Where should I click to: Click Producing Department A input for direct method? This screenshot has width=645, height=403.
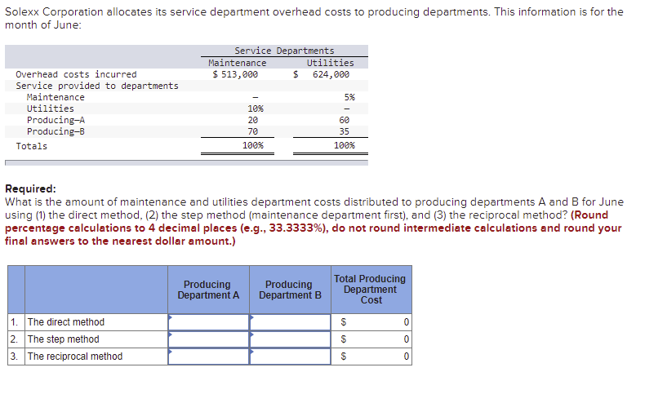208,322
